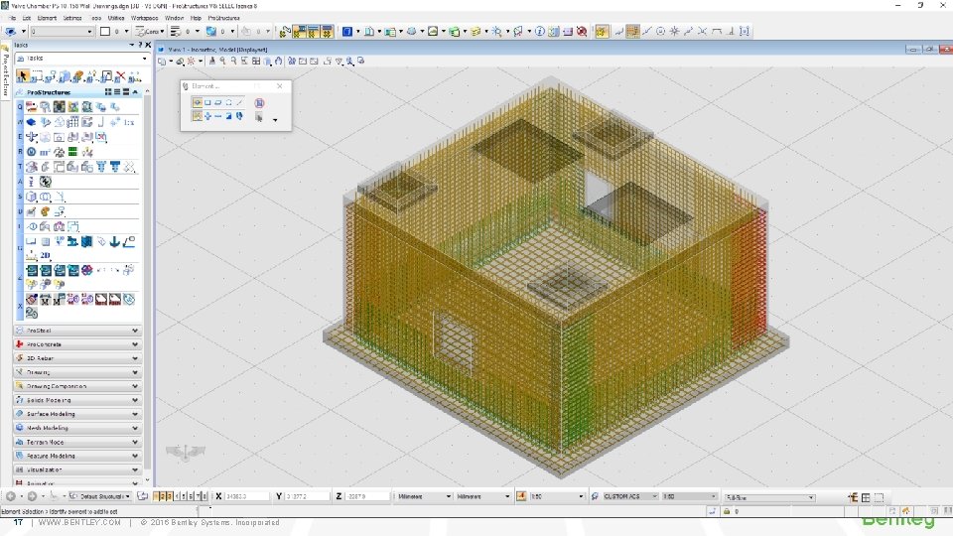Viewport: 953px width, 536px height.
Task: Expand the Visualization task group
Action: click(x=77, y=469)
